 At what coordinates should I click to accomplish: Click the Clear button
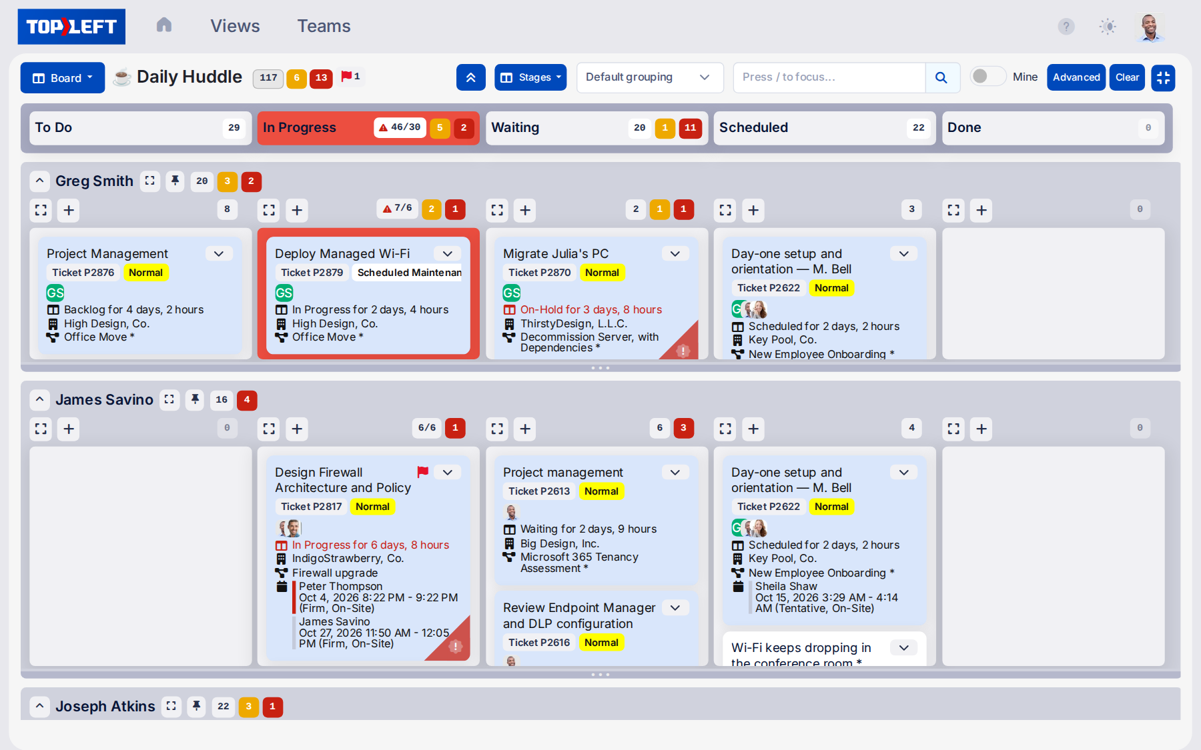click(x=1127, y=77)
